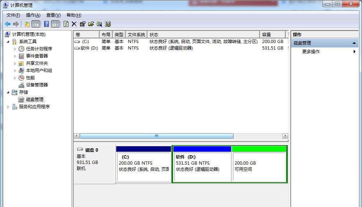Sort by the 文件系统 column header
The image size is (362, 207).
point(136,35)
